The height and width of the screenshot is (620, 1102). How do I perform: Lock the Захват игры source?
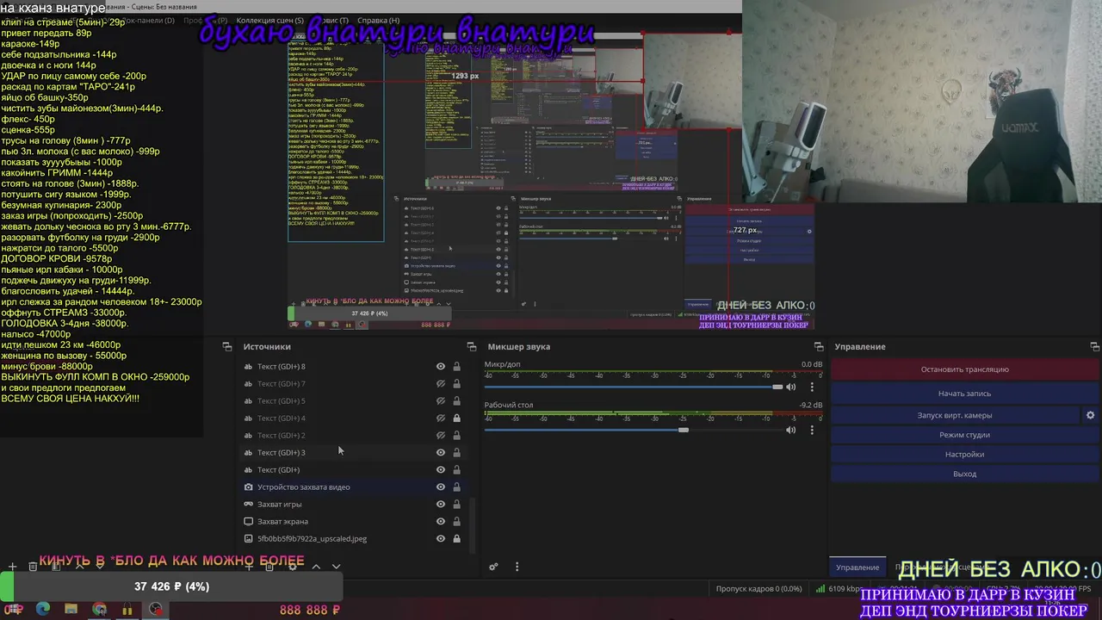[x=456, y=504]
